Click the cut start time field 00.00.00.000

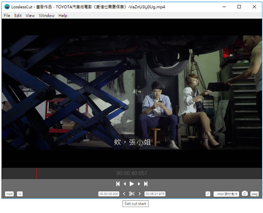109,194
